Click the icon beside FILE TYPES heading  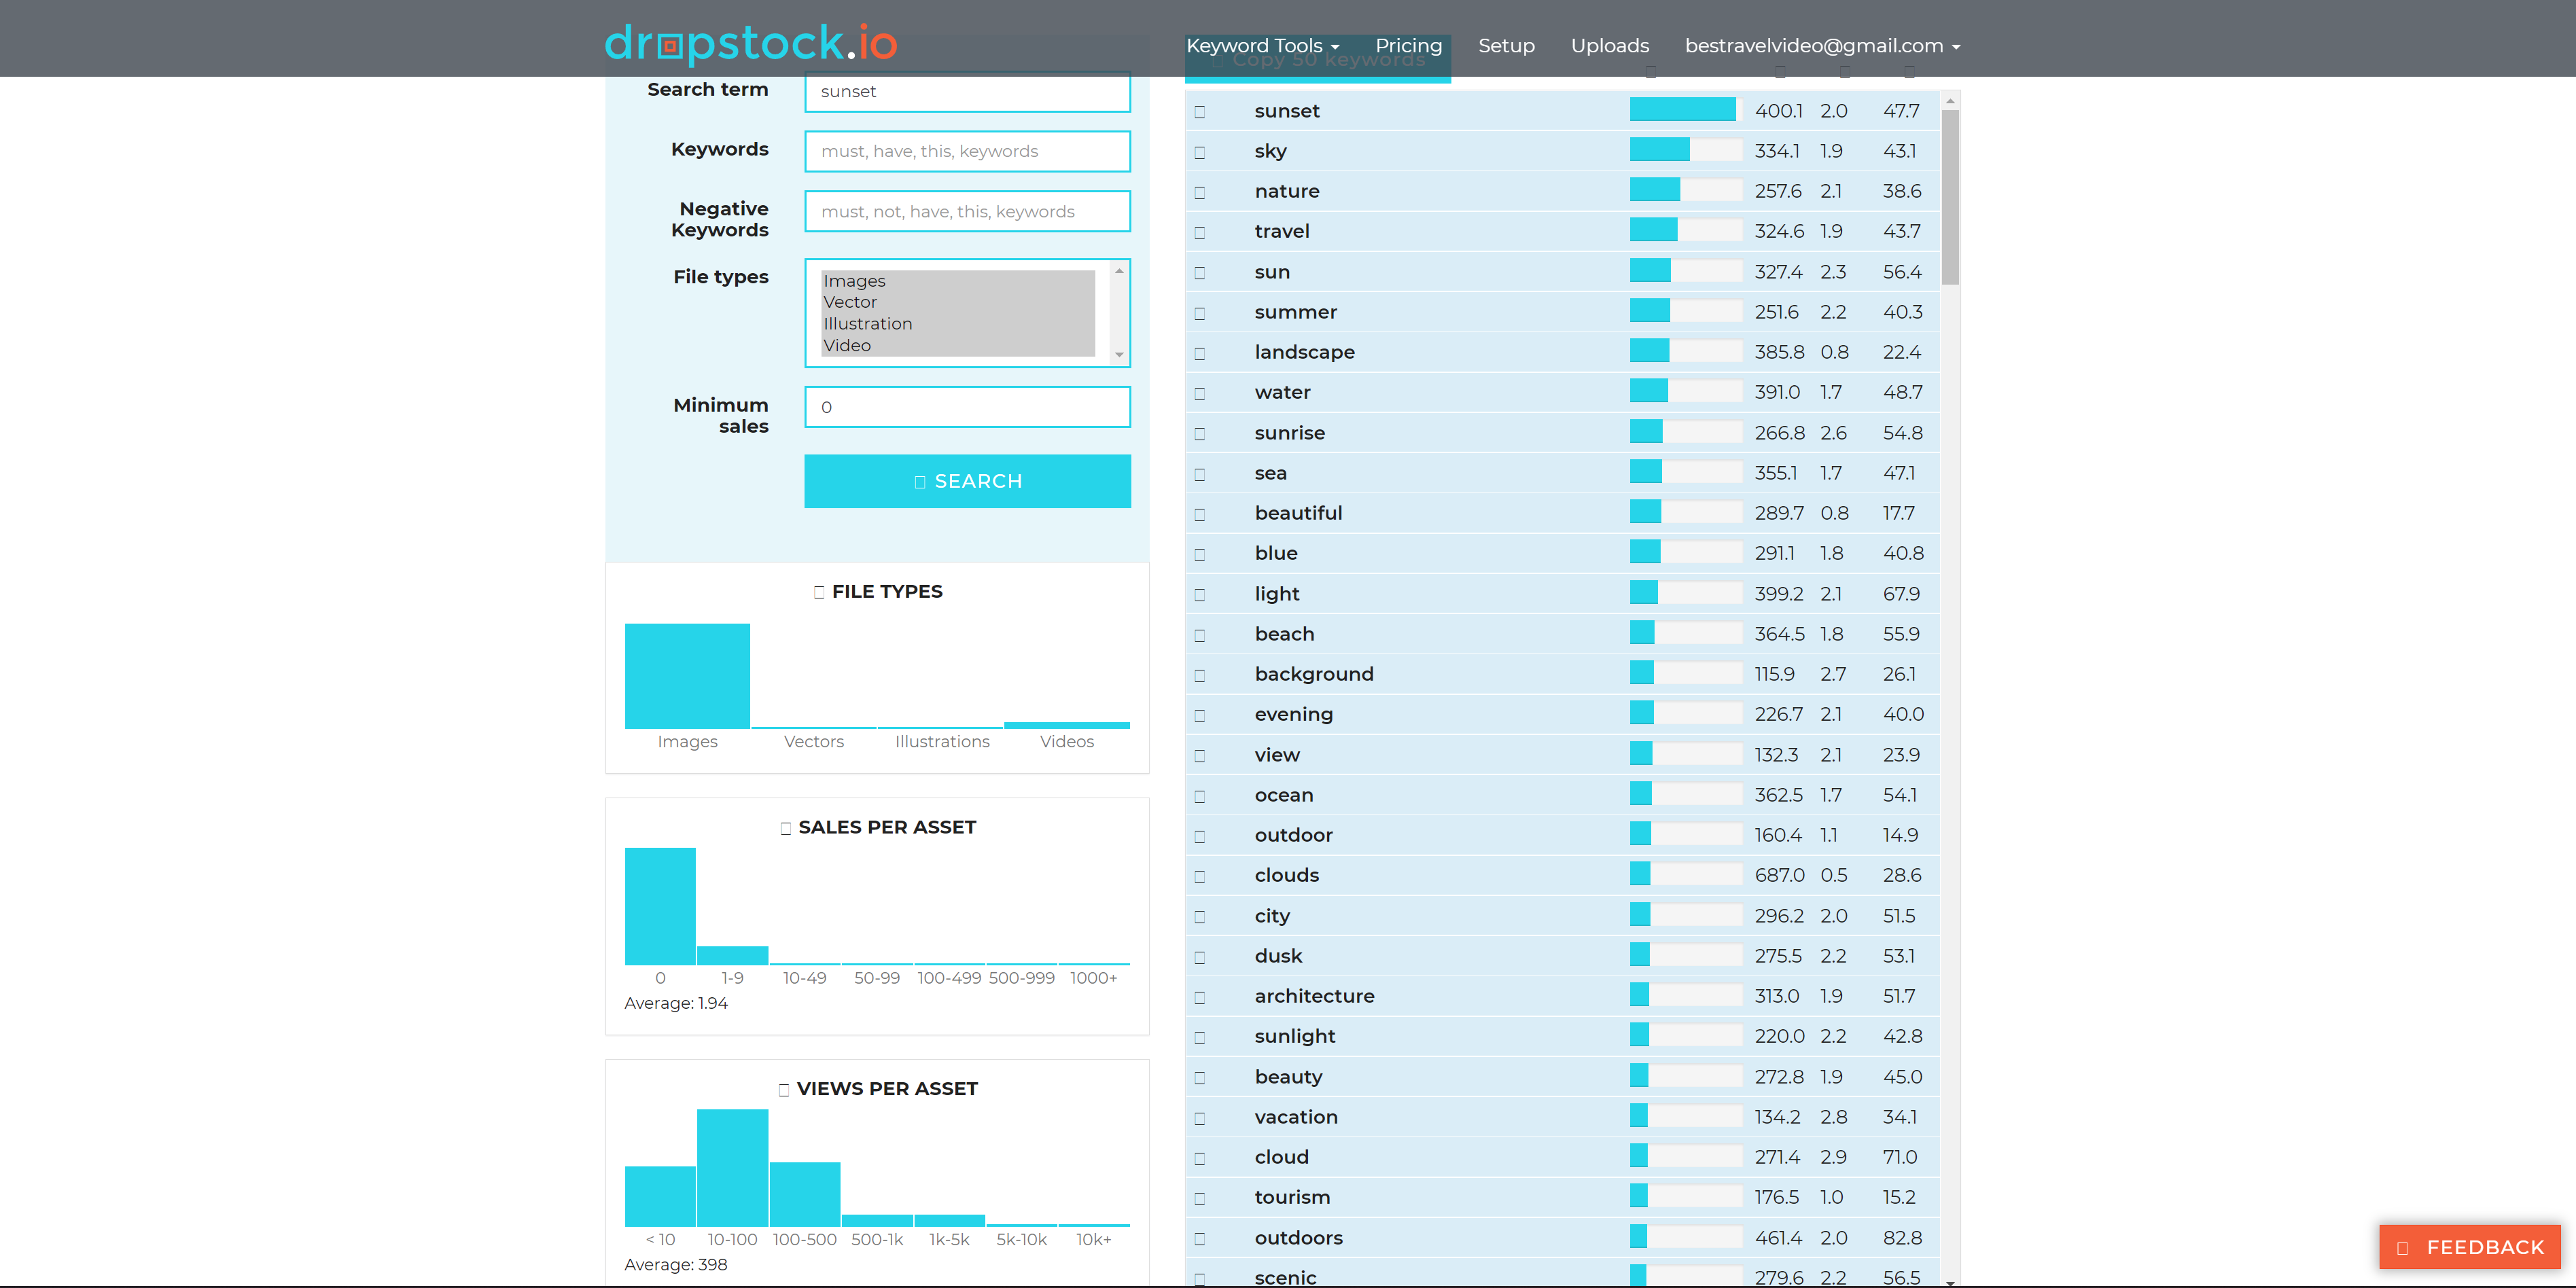coord(819,592)
